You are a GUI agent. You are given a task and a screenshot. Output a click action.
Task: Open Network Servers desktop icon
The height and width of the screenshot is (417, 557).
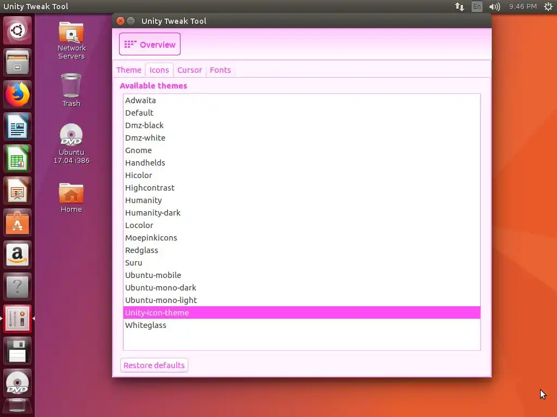[x=71, y=40]
